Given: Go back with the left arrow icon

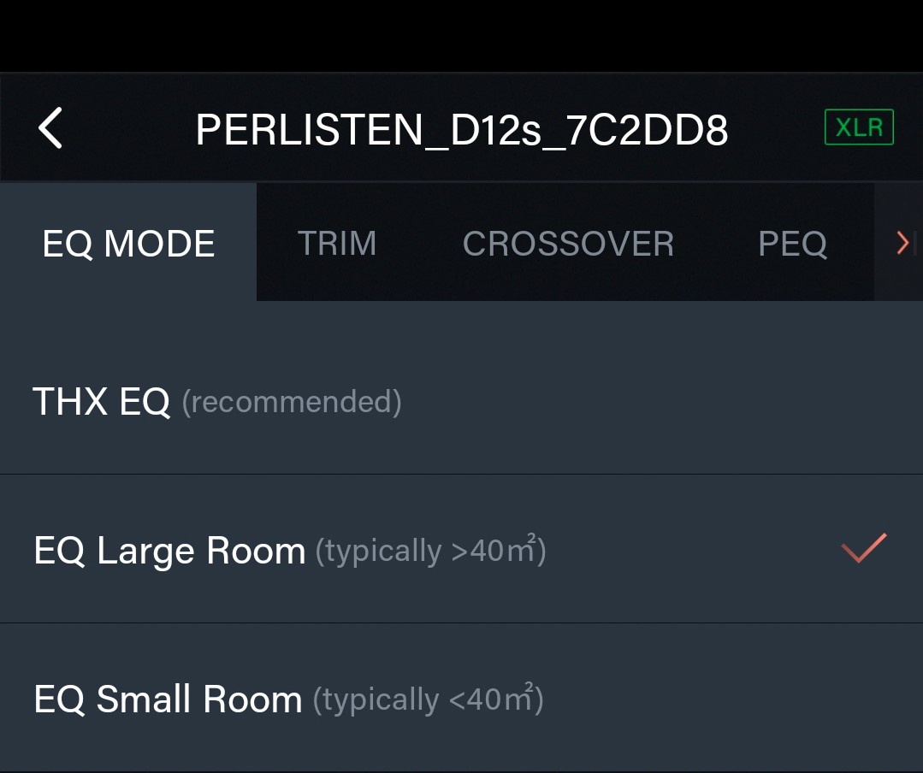Looking at the screenshot, I should 50,129.
